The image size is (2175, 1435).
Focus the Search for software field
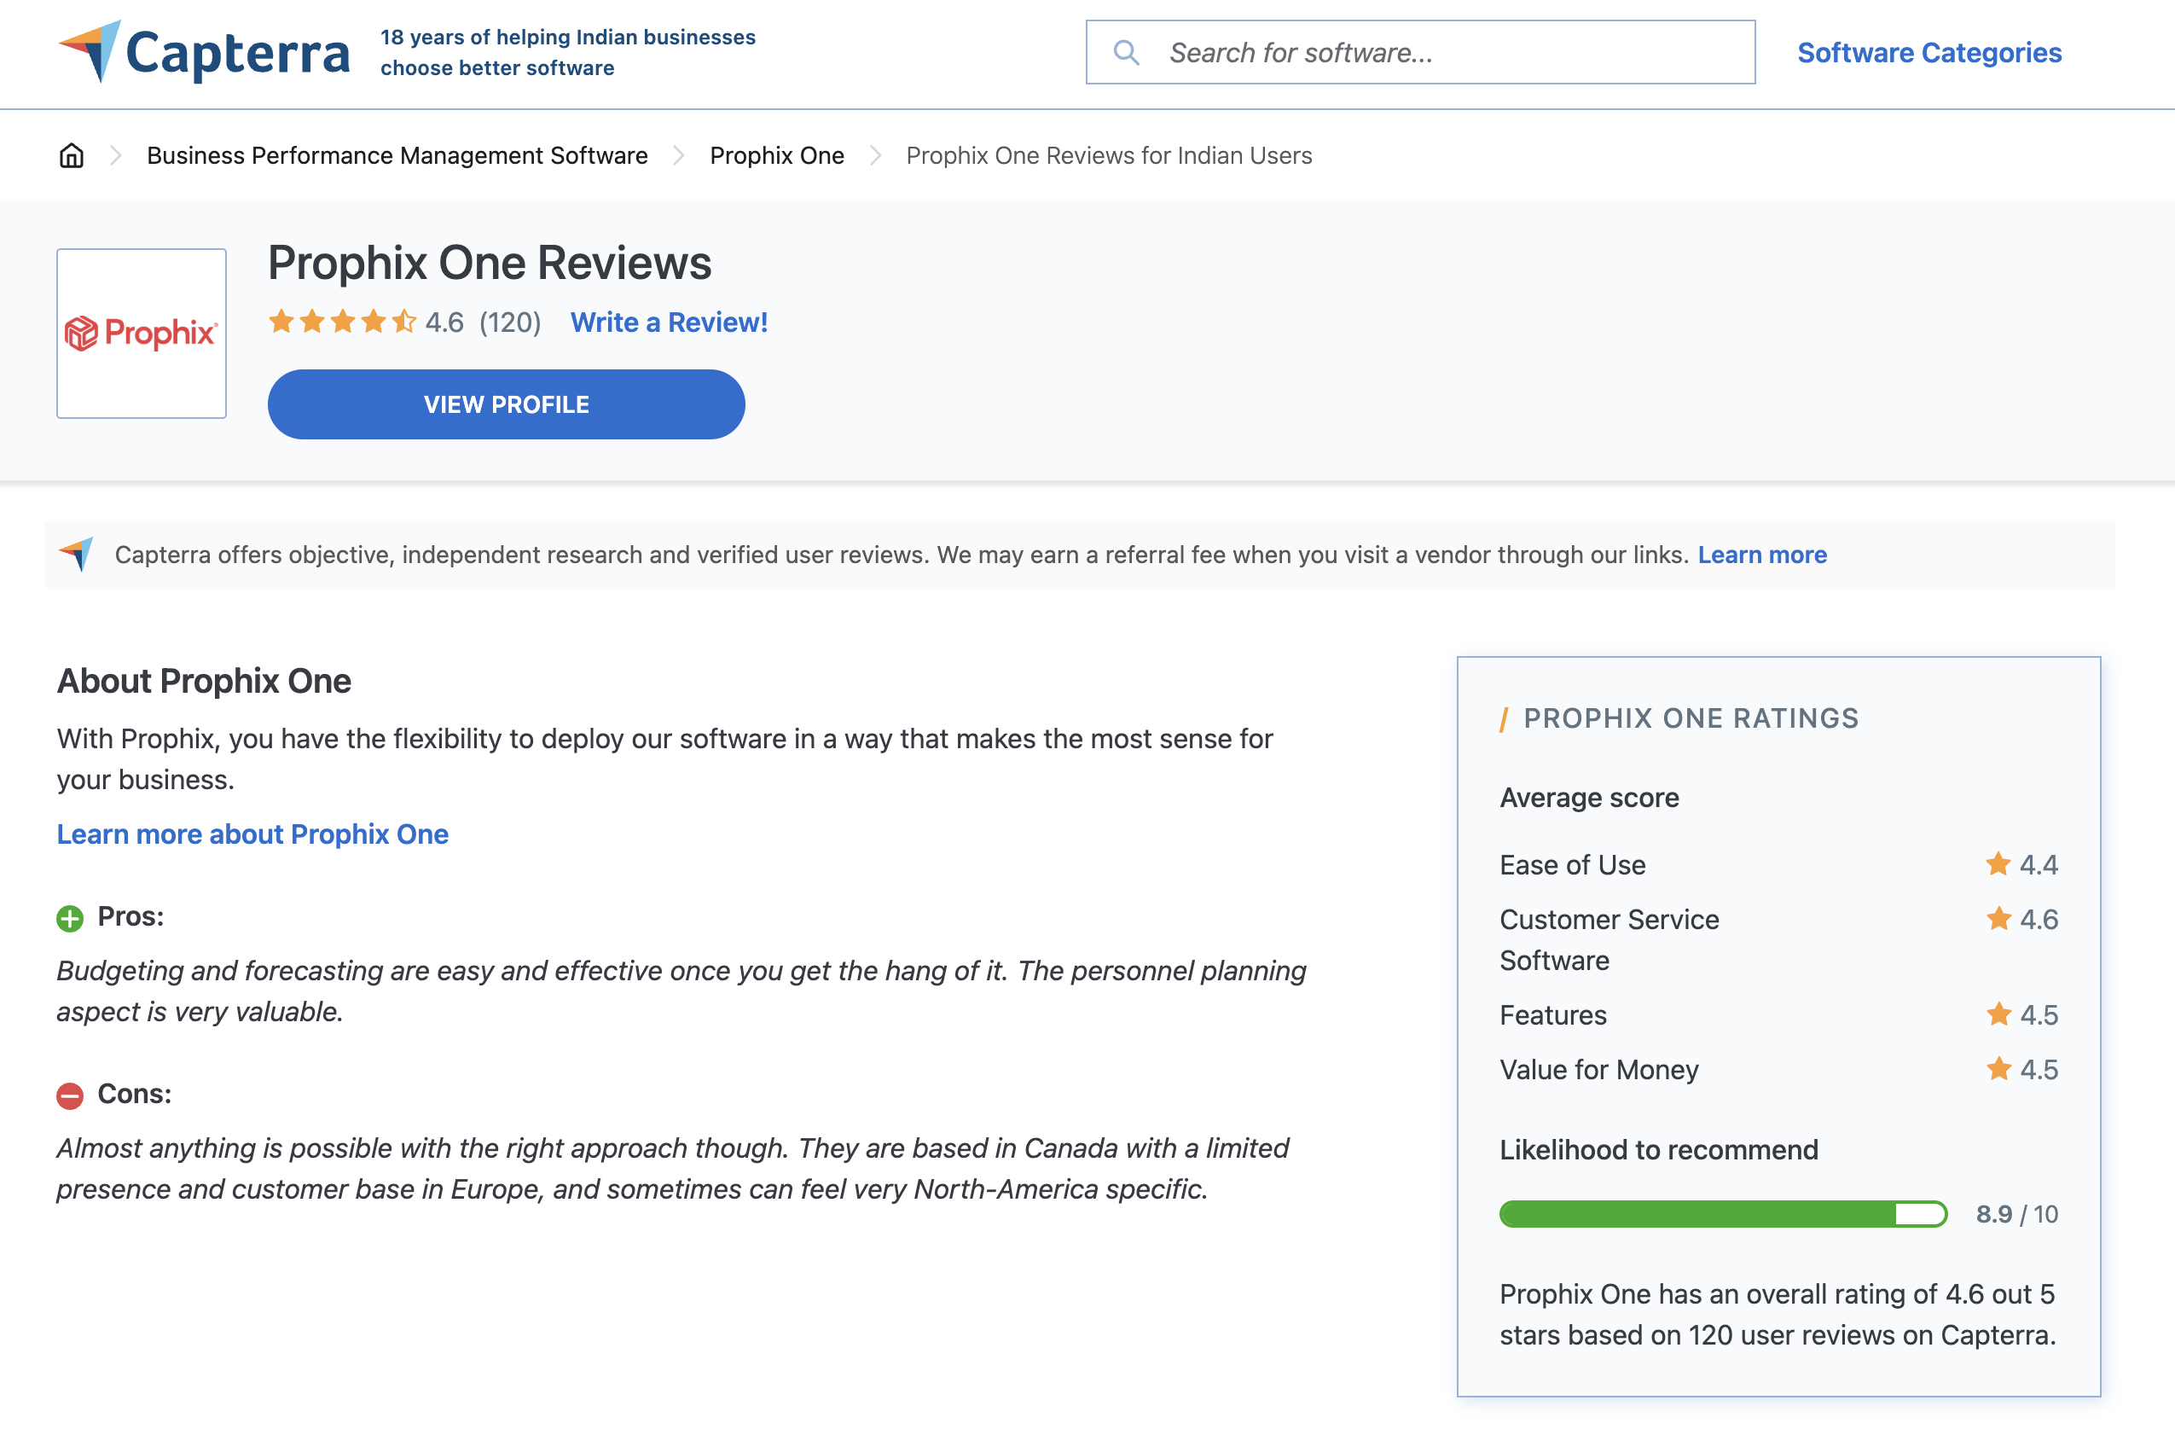pyautogui.click(x=1420, y=52)
